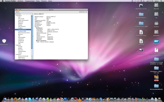Open iChat speech bubble icon
Image resolution: width=164 pixels, height=102 pixels.
pos(26,99)
